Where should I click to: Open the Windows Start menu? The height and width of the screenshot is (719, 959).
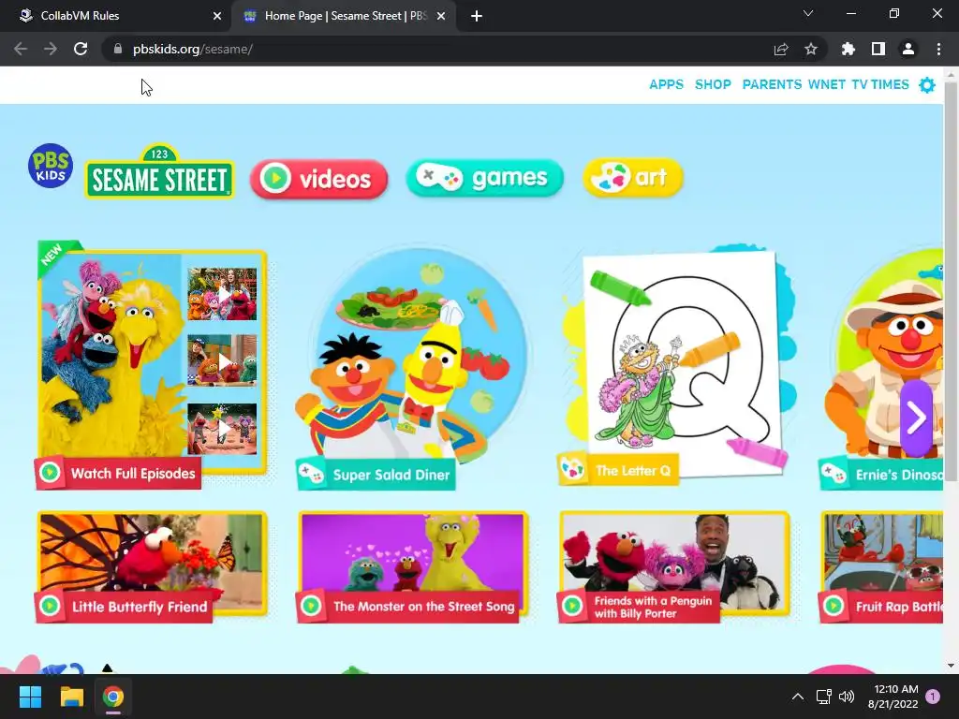pos(30,697)
